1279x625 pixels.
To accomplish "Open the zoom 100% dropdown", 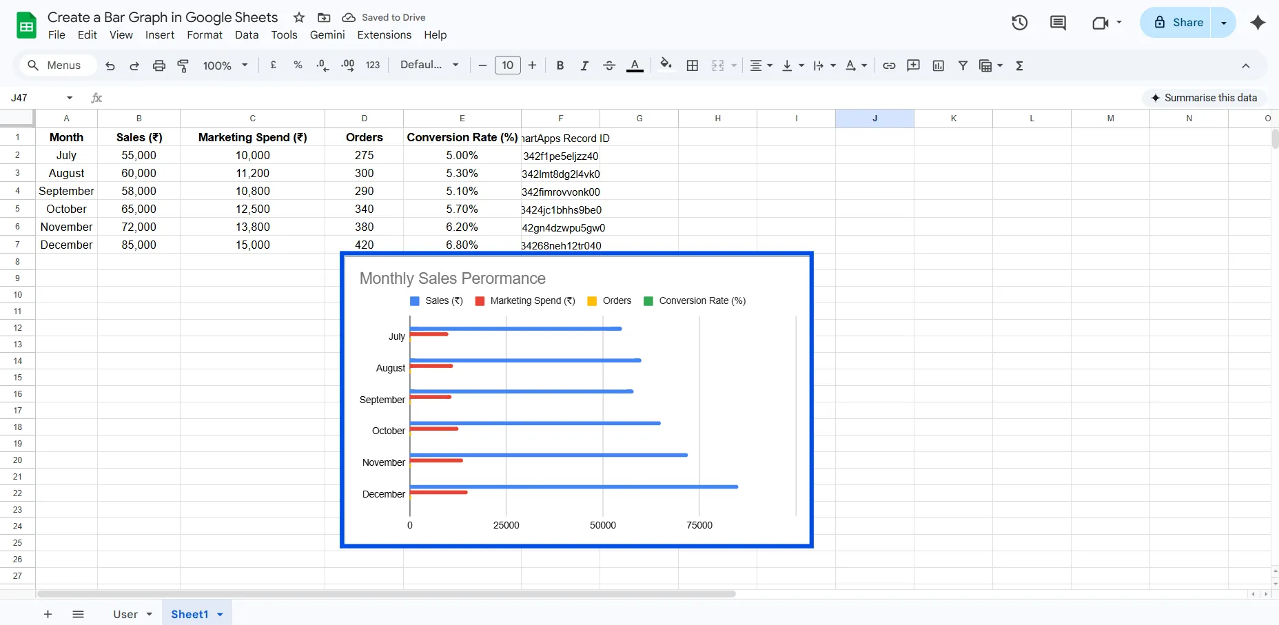I will click(x=225, y=65).
